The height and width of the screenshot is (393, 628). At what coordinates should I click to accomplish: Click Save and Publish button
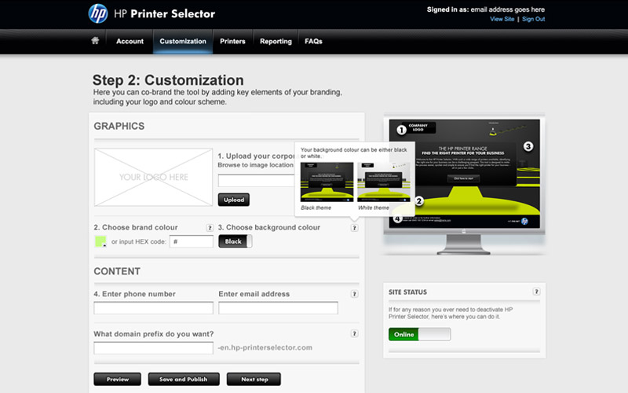click(184, 379)
